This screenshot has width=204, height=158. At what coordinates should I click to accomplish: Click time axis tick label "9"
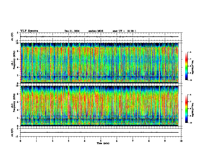click(x=165, y=141)
